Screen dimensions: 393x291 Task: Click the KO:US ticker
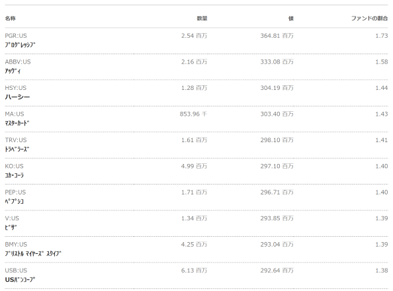[x=15, y=166]
